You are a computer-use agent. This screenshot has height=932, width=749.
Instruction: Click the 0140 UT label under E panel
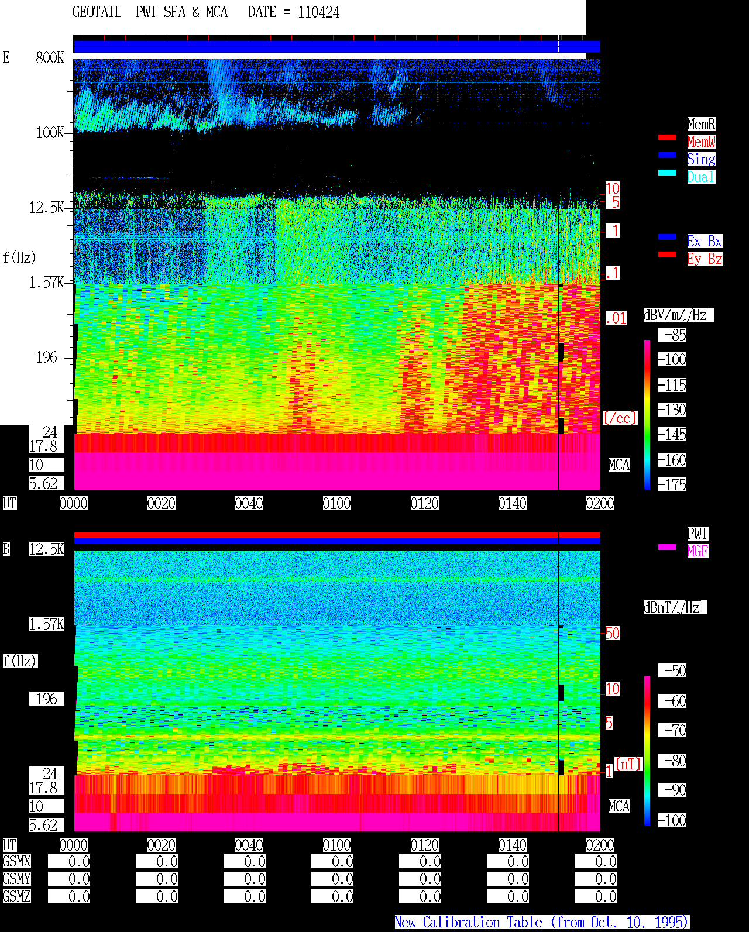click(513, 503)
